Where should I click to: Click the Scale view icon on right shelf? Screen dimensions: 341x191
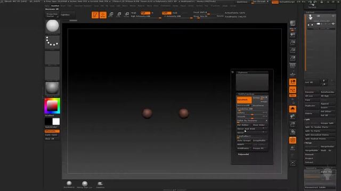293,125
